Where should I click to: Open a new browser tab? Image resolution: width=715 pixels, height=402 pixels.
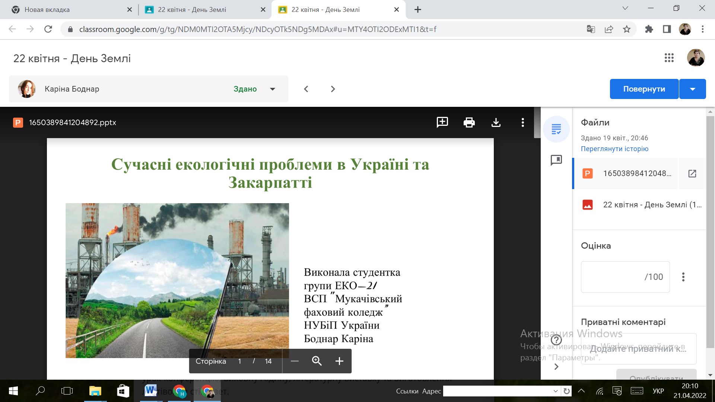pyautogui.click(x=418, y=10)
